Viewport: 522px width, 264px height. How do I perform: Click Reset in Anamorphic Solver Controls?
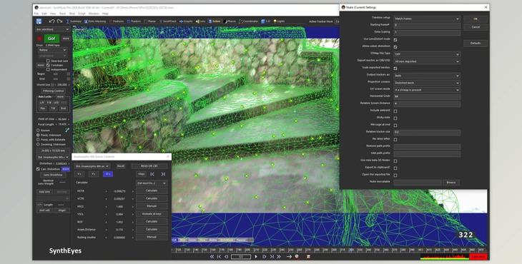121,166
